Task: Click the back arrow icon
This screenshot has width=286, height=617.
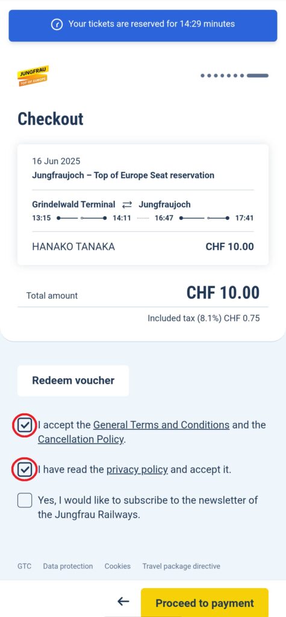Action: tap(123, 601)
